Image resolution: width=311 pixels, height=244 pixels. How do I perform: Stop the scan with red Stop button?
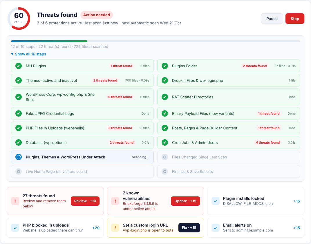click(295, 19)
